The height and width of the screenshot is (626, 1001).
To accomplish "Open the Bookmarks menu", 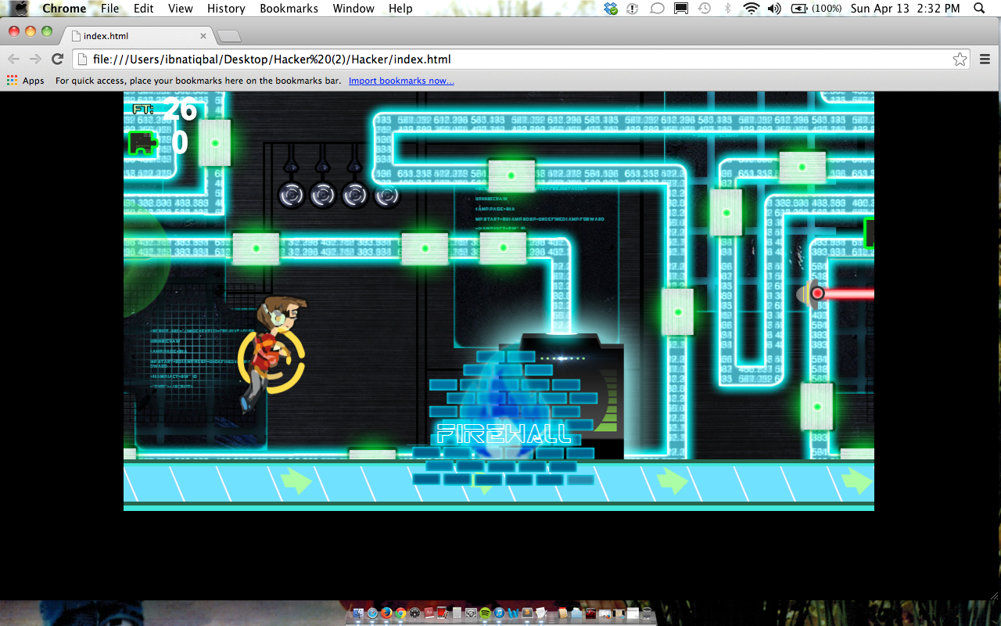I will point(289,9).
